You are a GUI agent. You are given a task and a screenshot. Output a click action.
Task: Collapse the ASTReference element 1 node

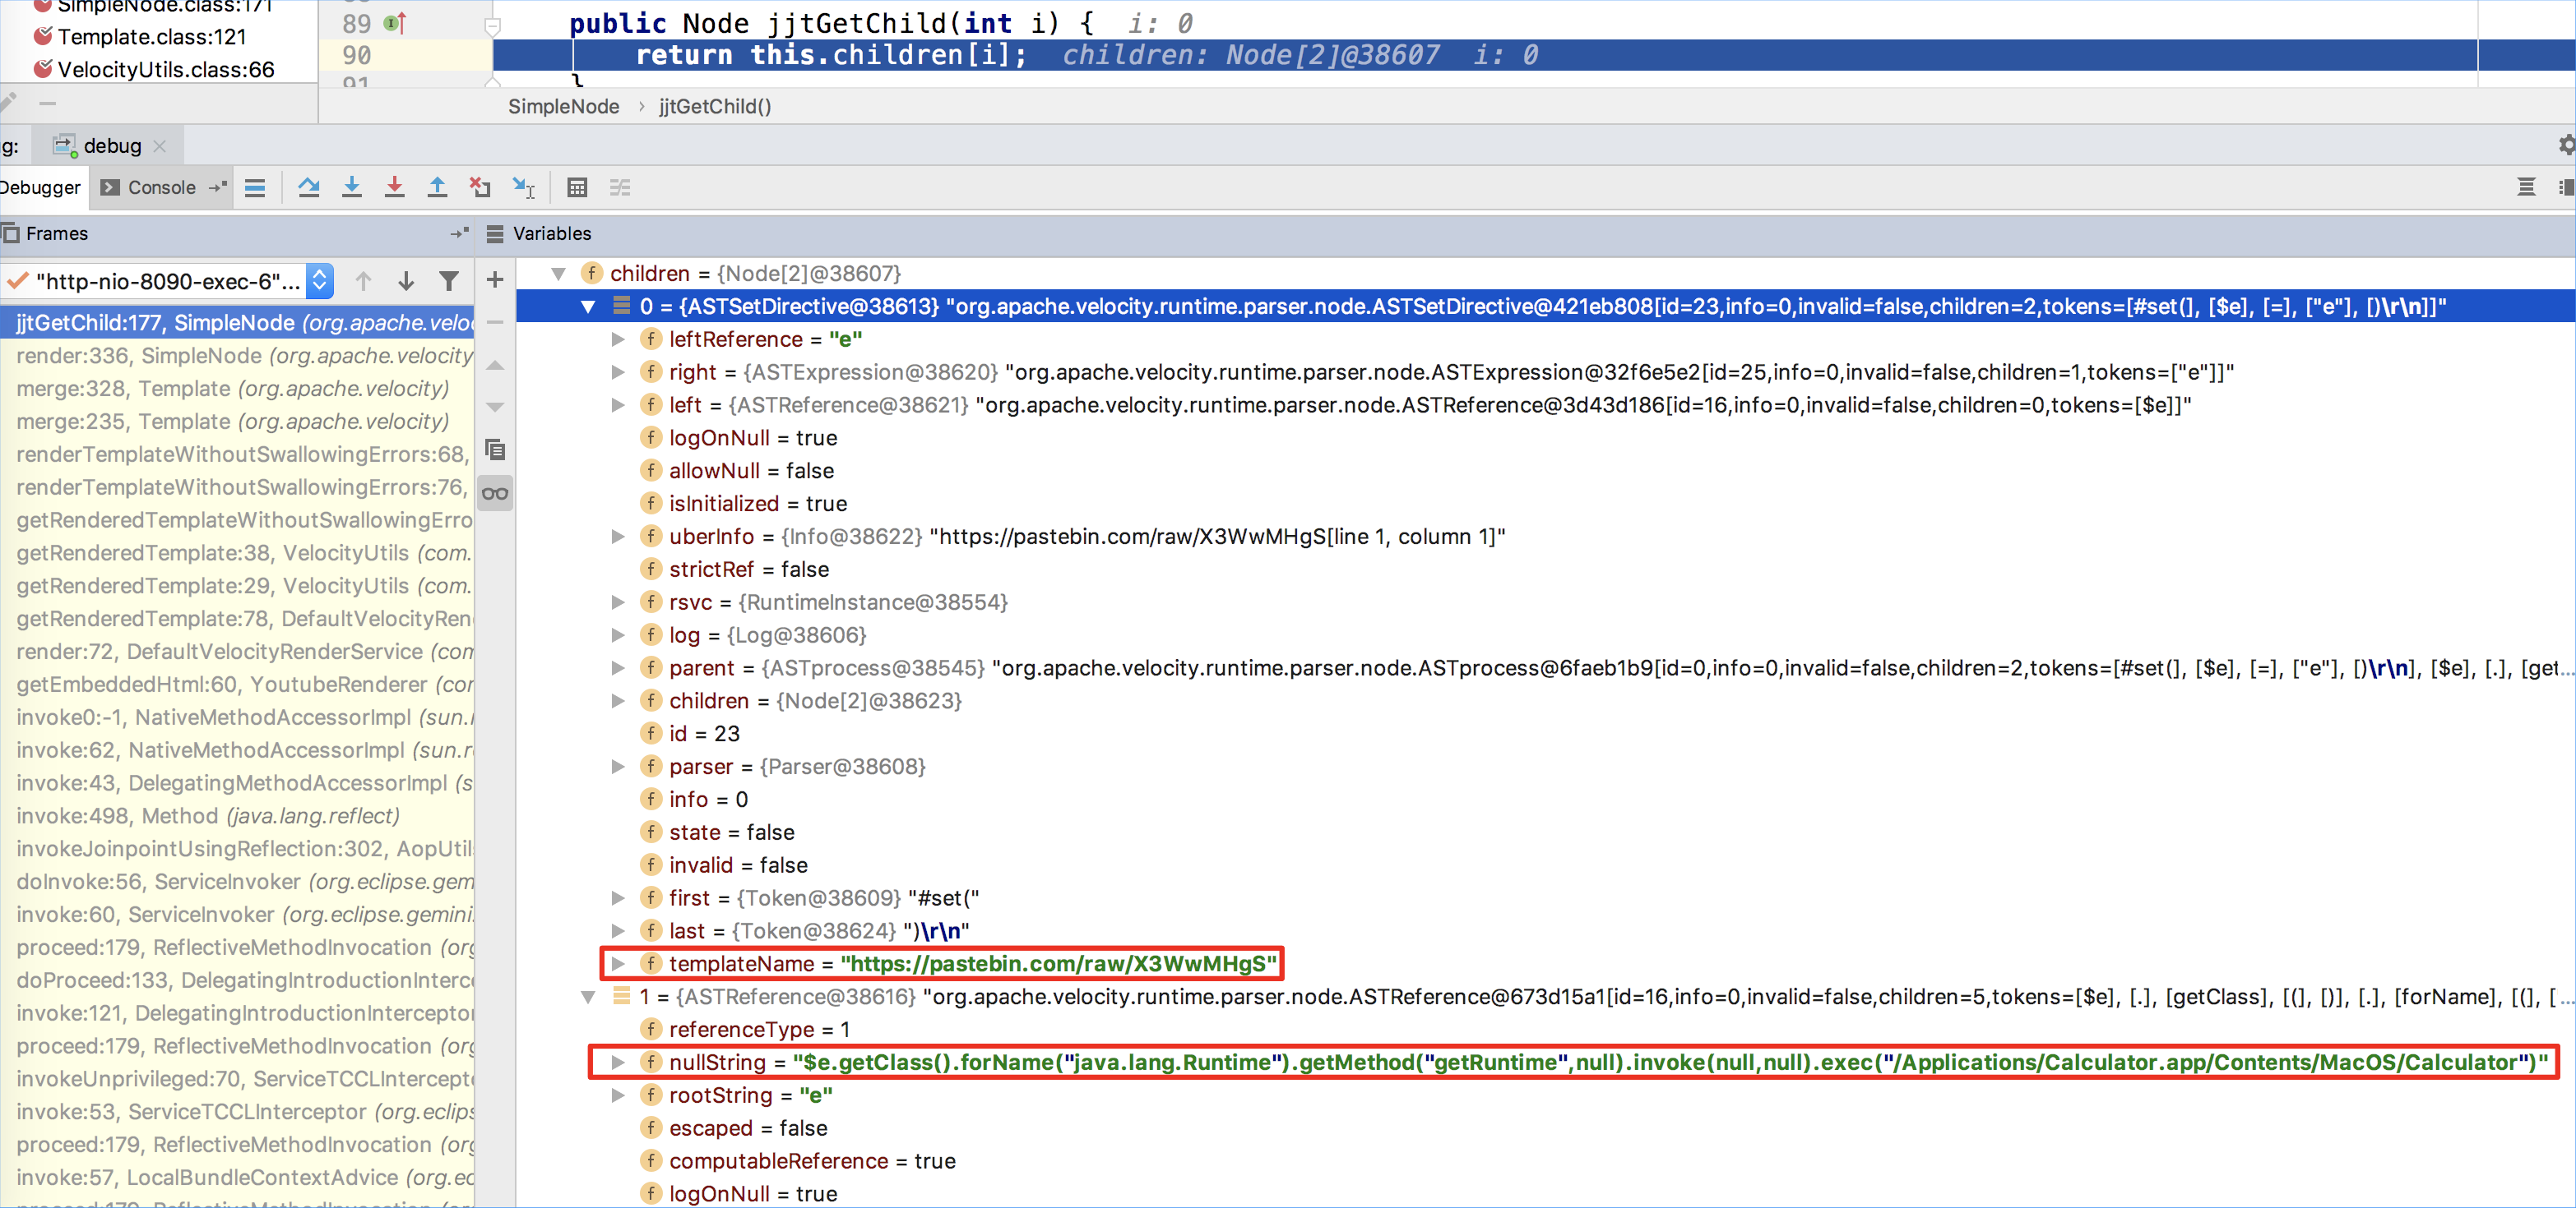588,996
